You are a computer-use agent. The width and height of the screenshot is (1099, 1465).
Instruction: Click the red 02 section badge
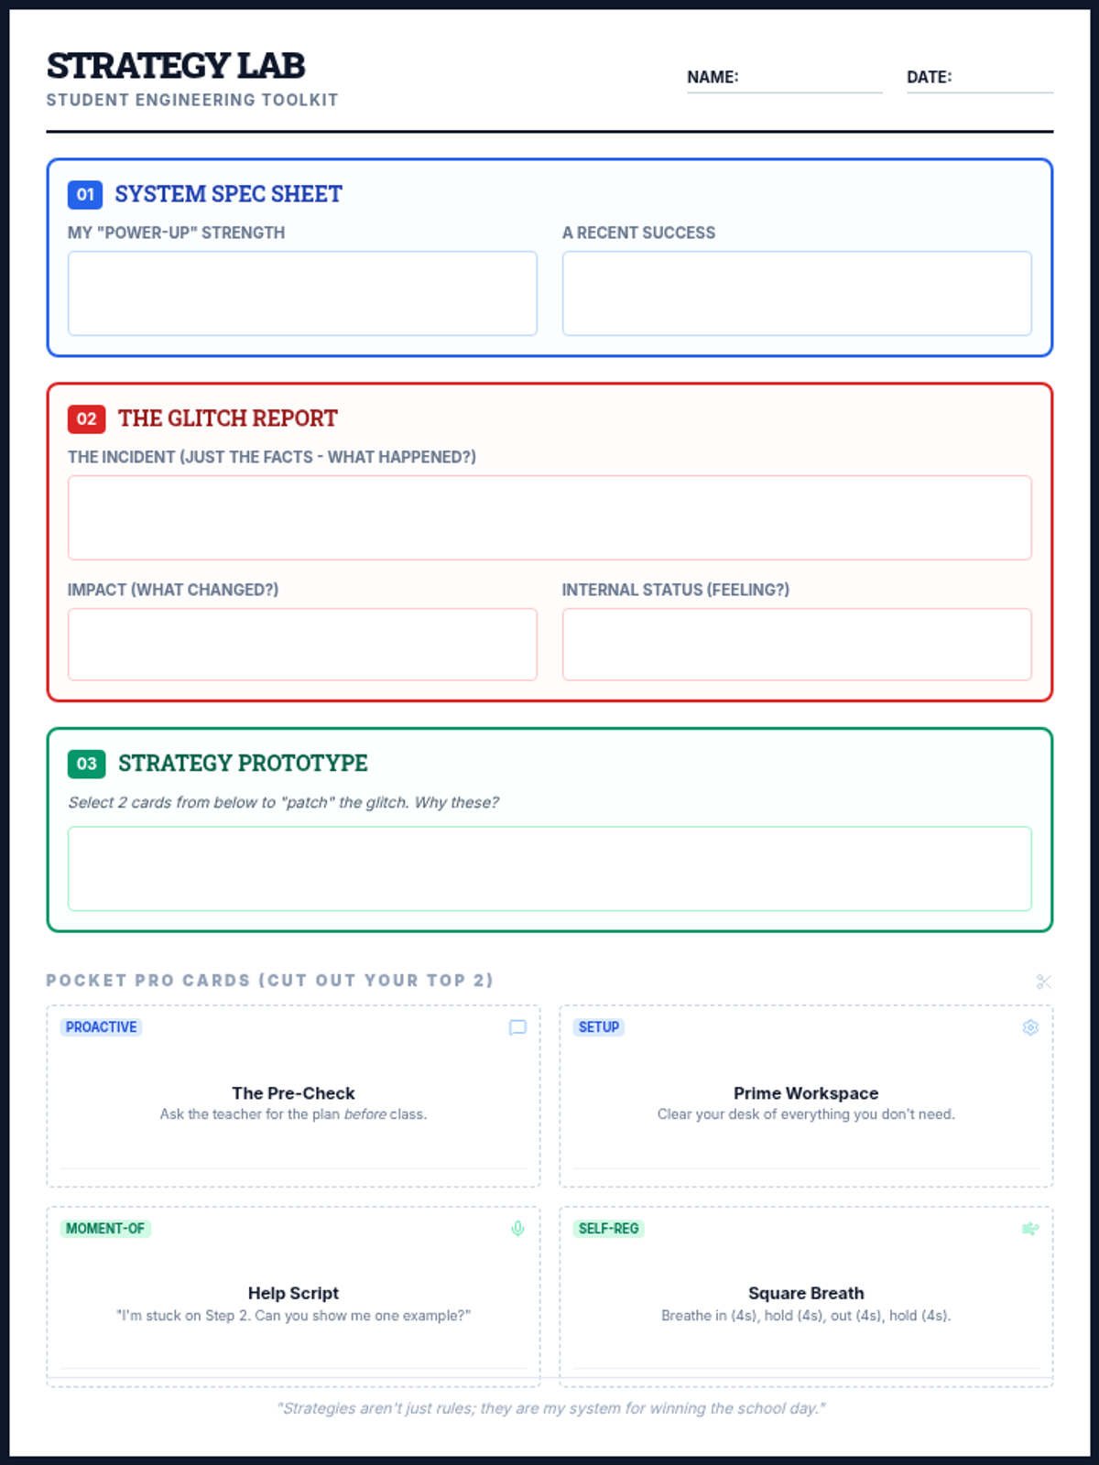point(86,418)
